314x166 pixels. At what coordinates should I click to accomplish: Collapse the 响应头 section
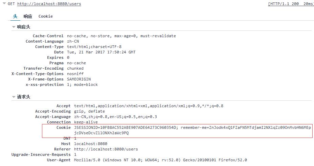[14, 27]
